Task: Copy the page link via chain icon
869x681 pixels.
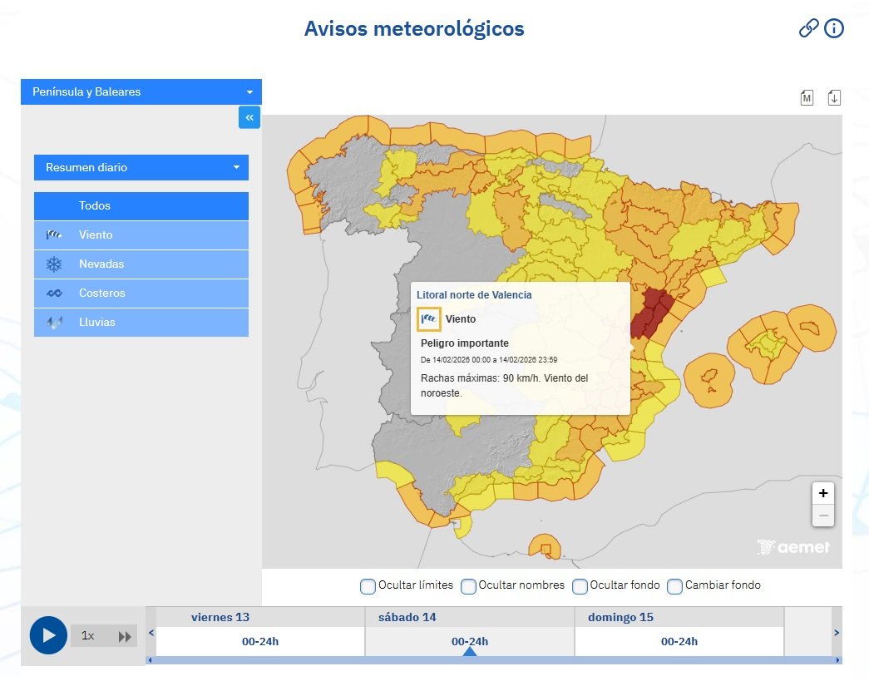Action: (x=808, y=27)
